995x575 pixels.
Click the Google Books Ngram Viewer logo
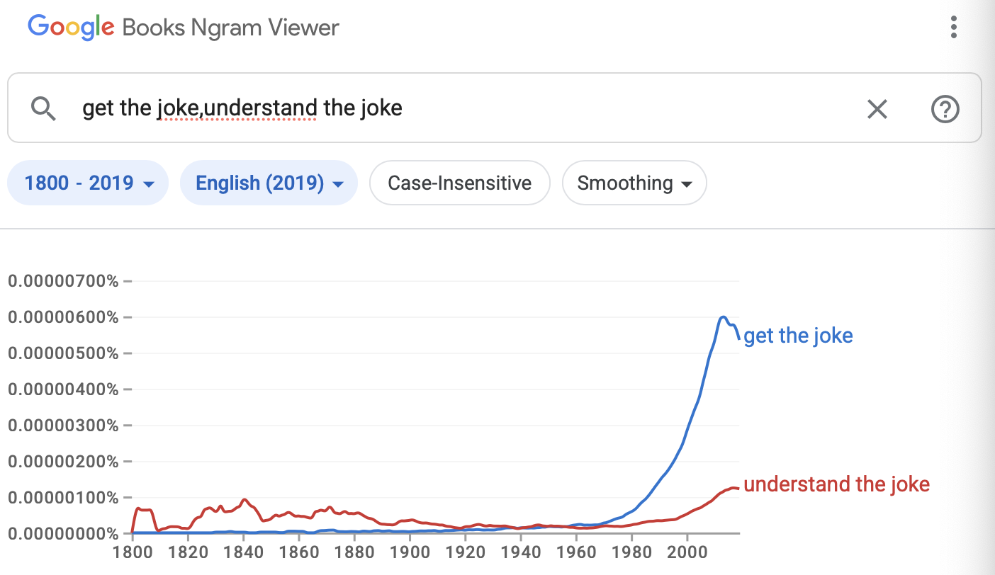(184, 28)
